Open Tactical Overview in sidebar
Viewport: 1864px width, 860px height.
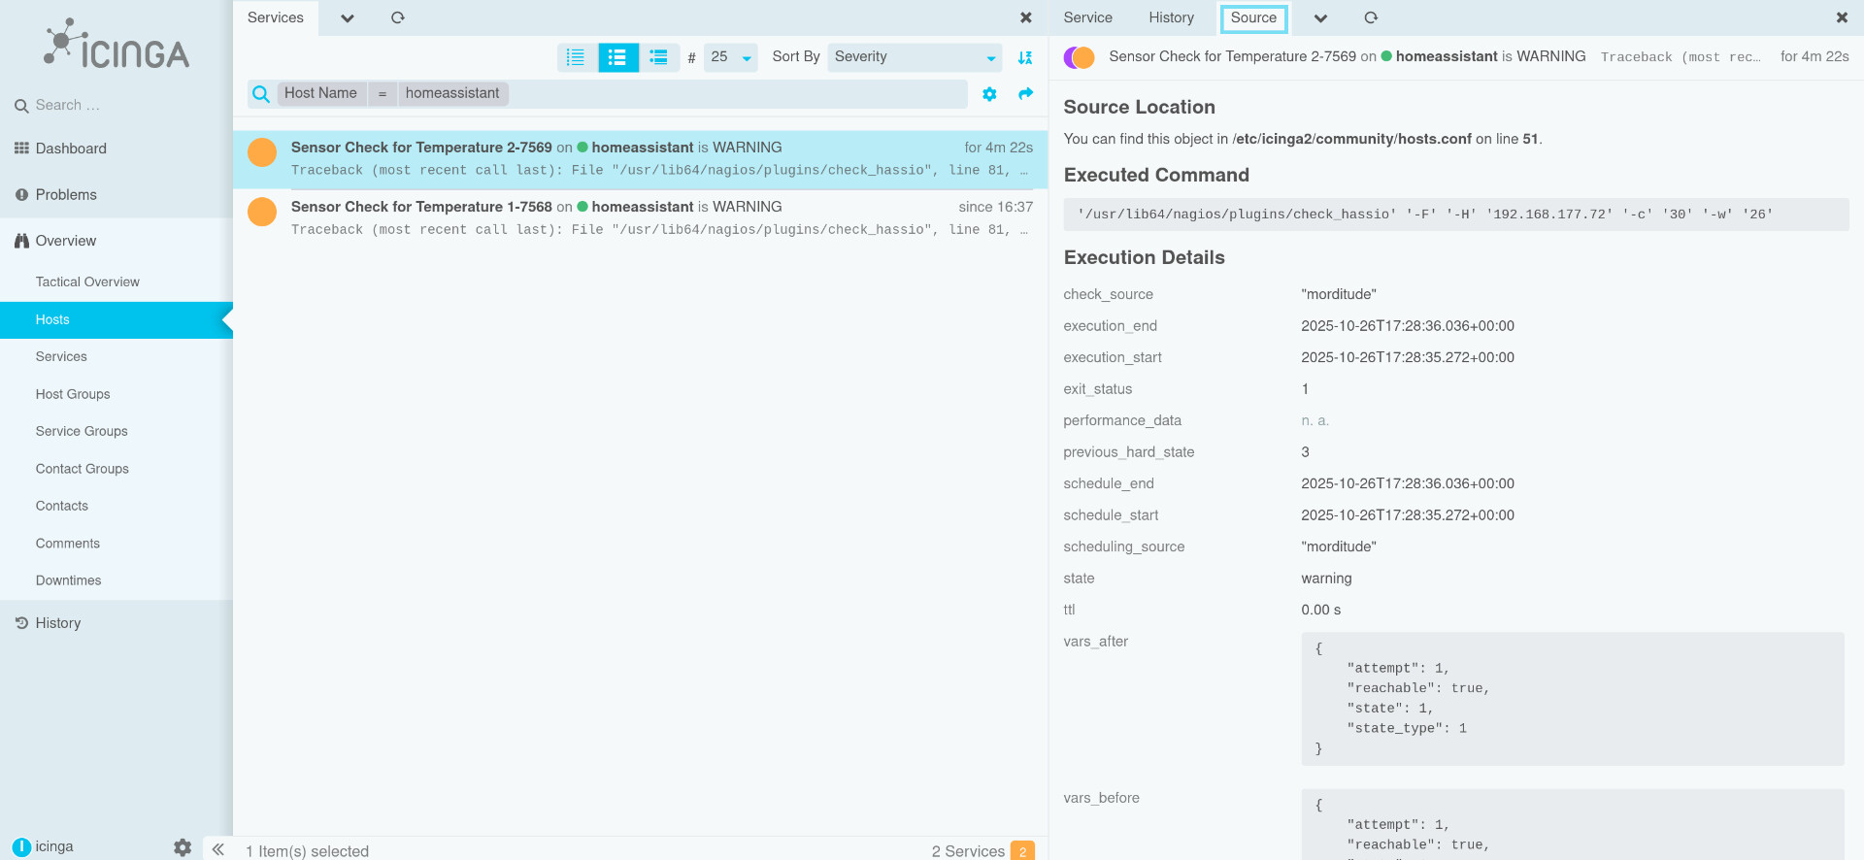click(x=87, y=281)
